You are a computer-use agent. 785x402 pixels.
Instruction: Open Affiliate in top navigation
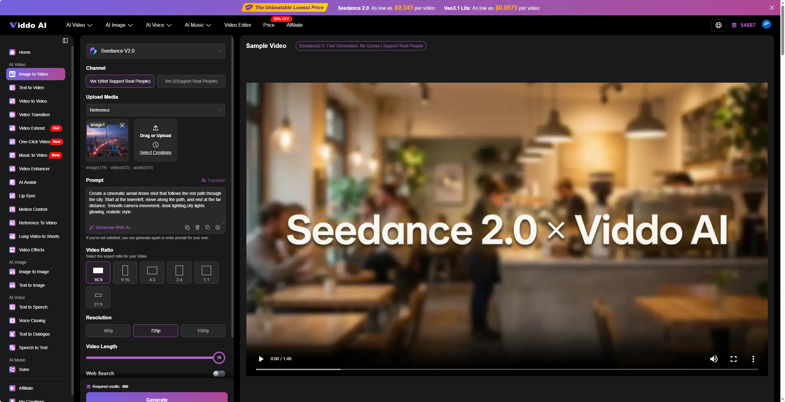click(295, 25)
